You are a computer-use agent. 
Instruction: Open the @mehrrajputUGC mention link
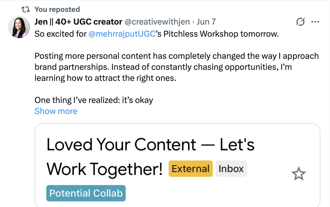tap(122, 34)
